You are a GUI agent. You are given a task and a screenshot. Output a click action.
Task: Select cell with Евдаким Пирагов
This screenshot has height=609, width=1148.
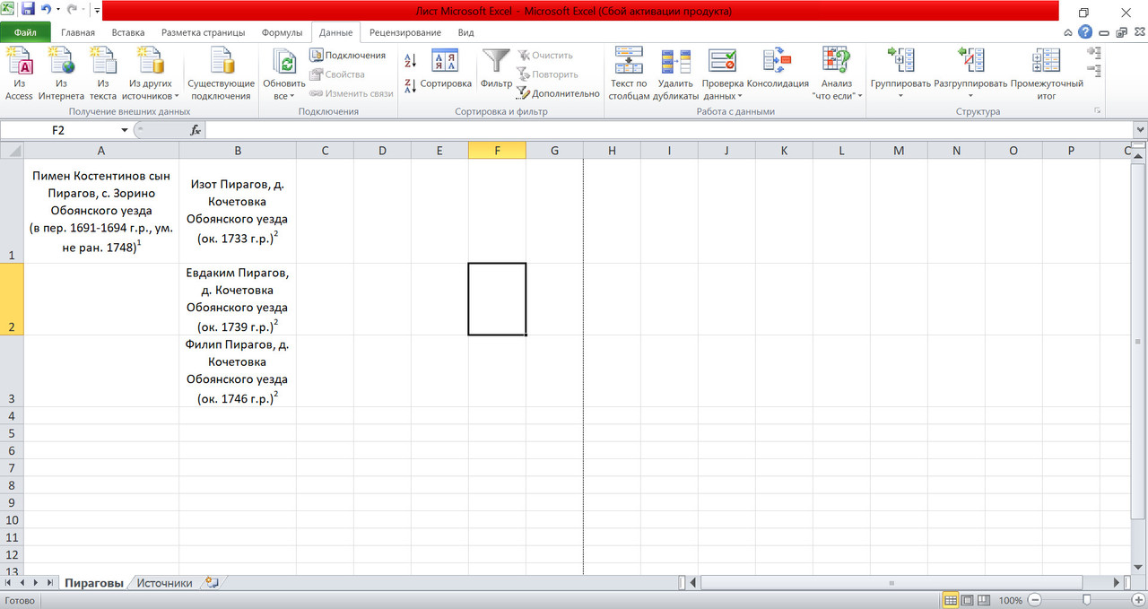pos(237,300)
